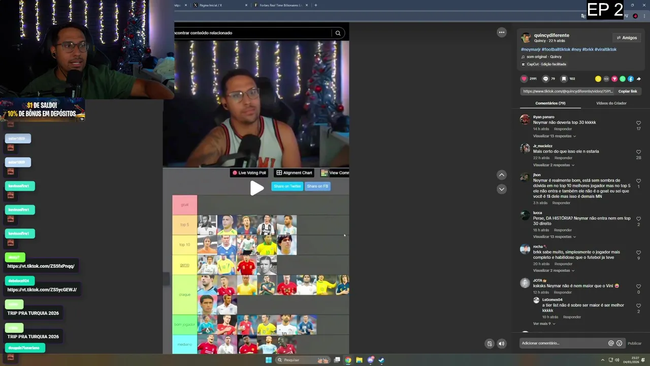Click the play button over the video

pos(257,188)
